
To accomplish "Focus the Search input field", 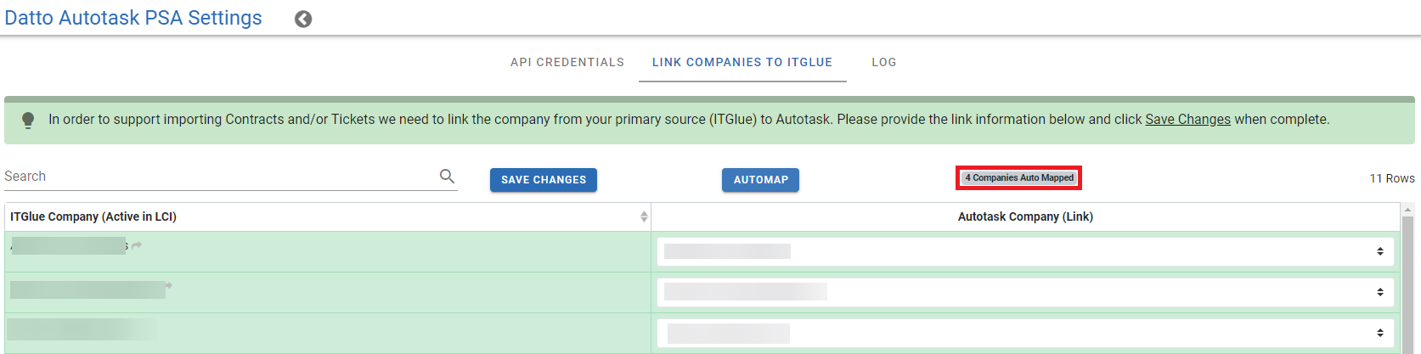I will 219,176.
